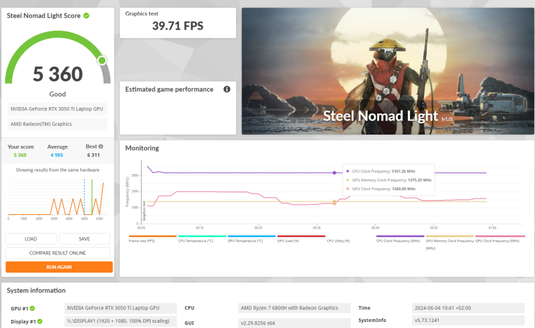The image size is (535, 328).
Task: Click the time value 2024-06-04 10:41
Action: (x=468, y=308)
